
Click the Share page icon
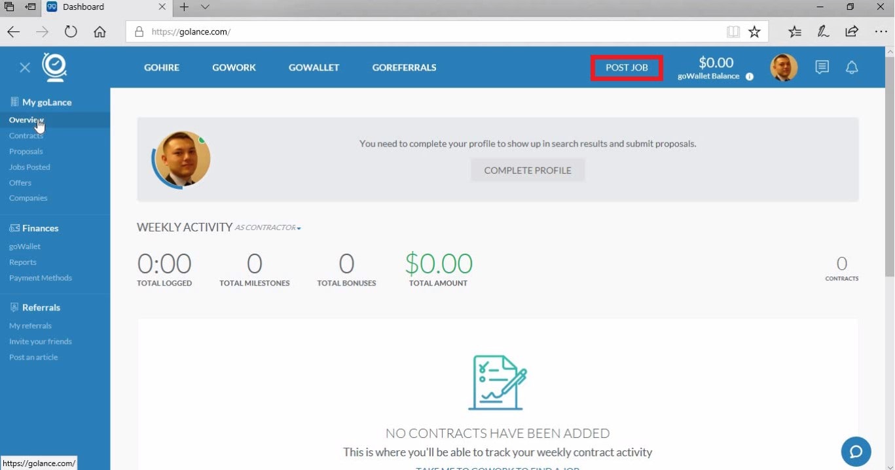pos(852,31)
